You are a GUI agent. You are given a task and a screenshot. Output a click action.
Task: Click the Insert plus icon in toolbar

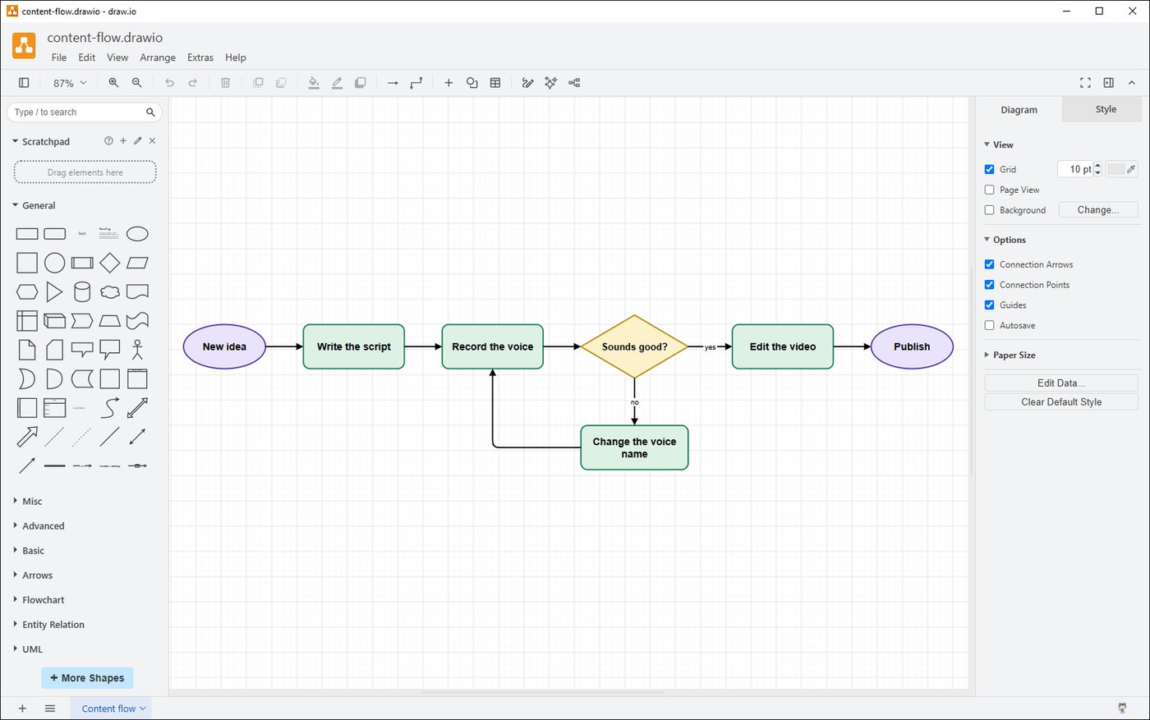click(x=448, y=83)
